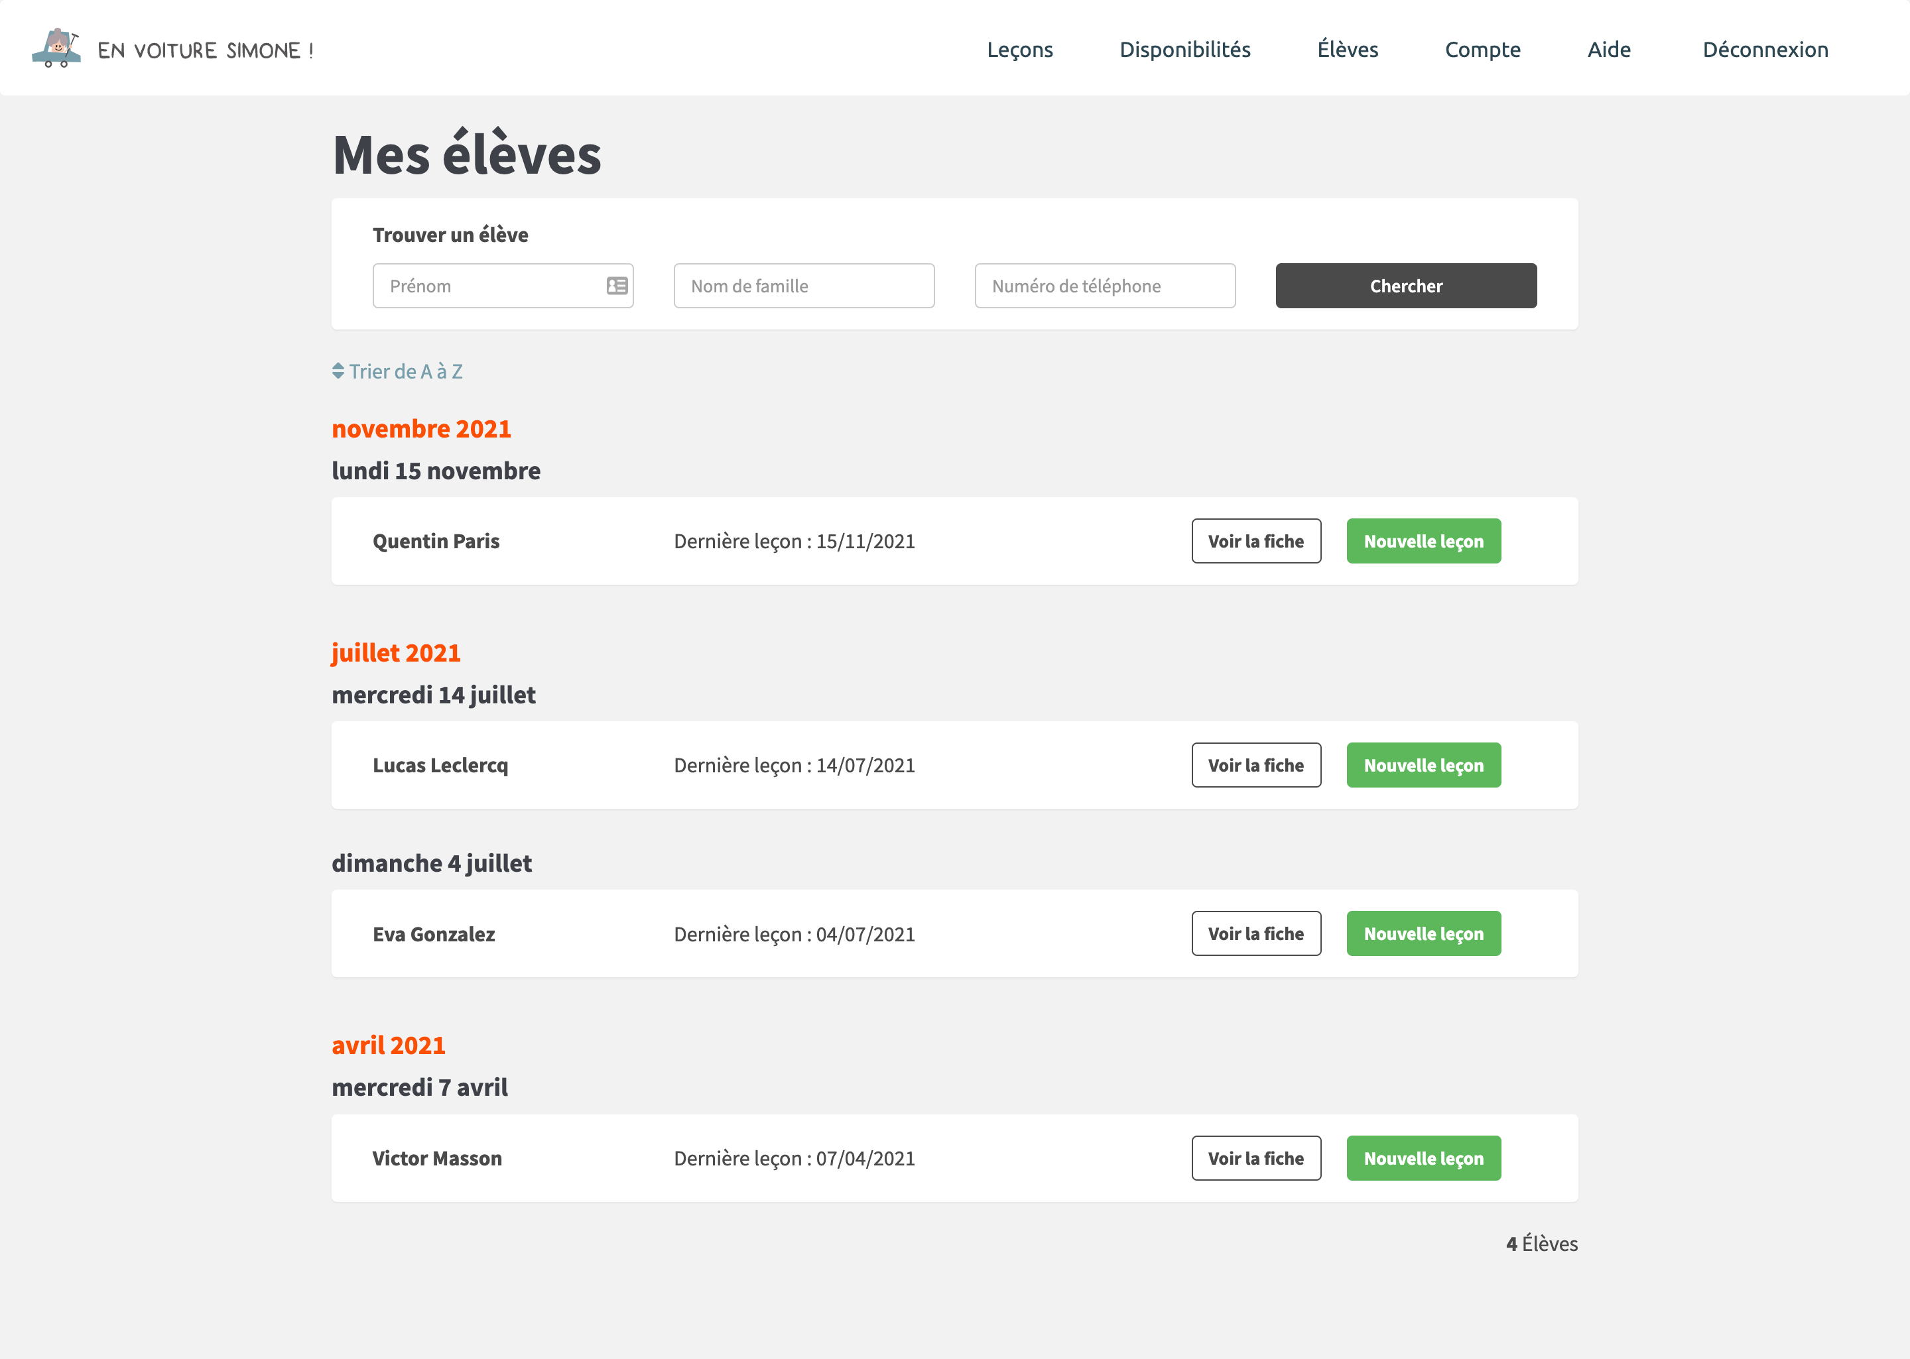
Task: Click 'Dernière leçon : 15/11/2021' text
Action: (x=795, y=542)
